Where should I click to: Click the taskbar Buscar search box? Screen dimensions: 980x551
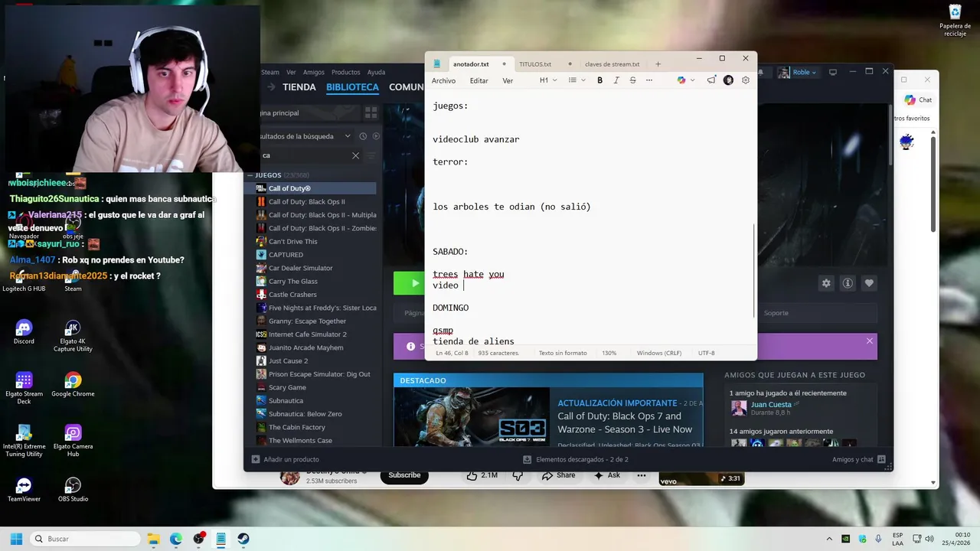click(85, 539)
